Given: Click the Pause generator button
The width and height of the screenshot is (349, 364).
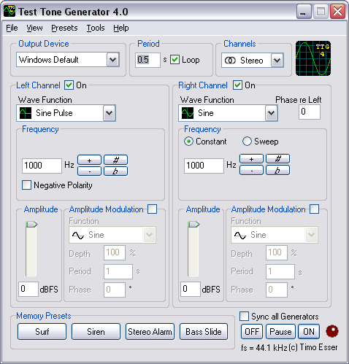Looking at the screenshot, I should click(x=280, y=332).
